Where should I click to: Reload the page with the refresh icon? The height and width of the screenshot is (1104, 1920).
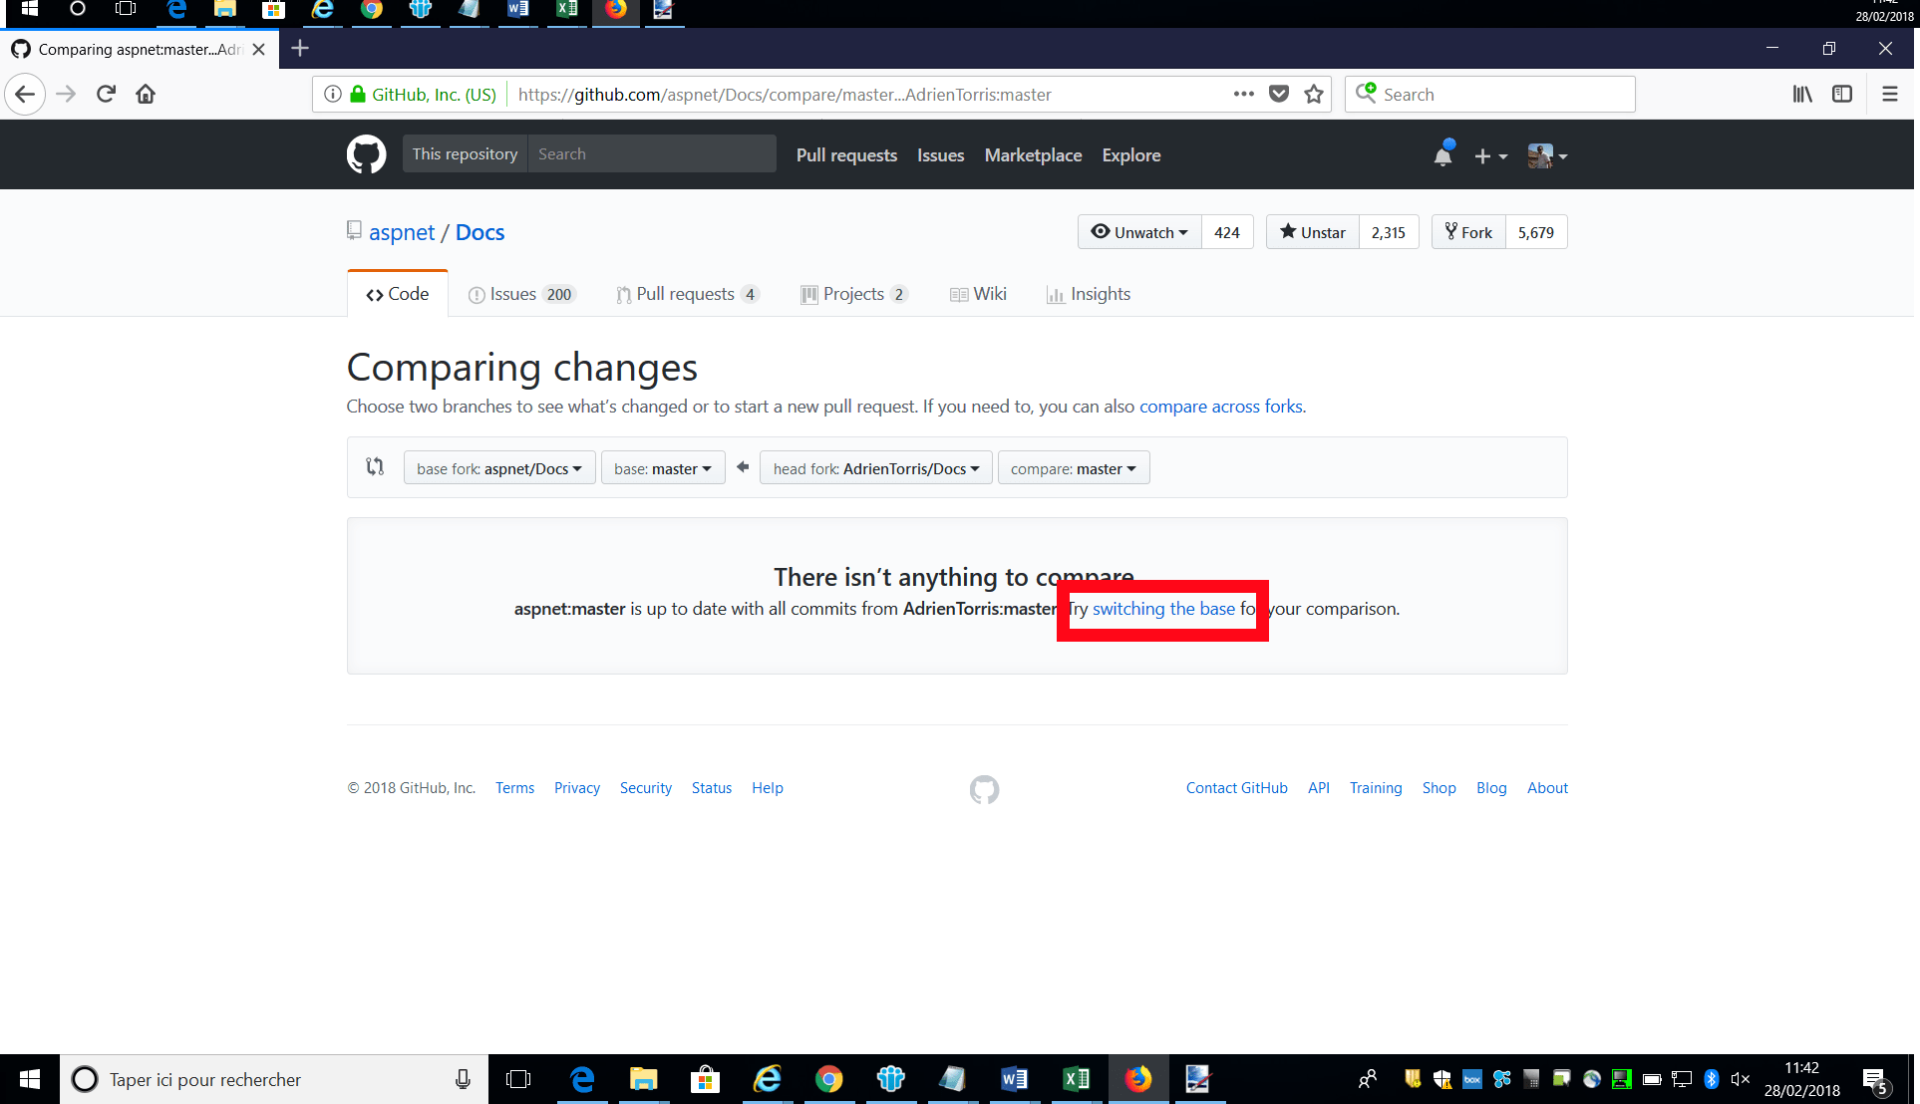click(x=106, y=94)
